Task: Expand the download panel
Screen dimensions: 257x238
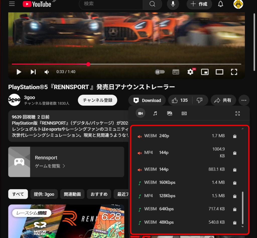Action: pyautogui.click(x=238, y=113)
